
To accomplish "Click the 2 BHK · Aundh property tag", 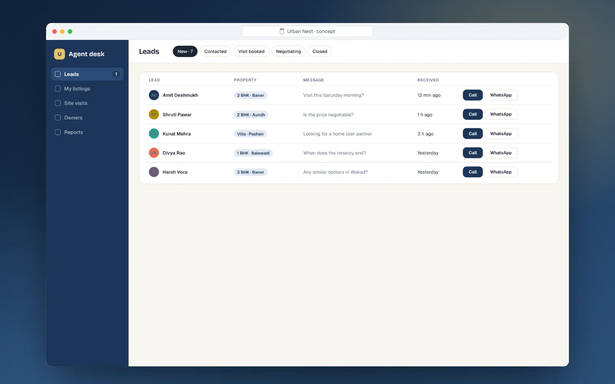I will pos(251,114).
